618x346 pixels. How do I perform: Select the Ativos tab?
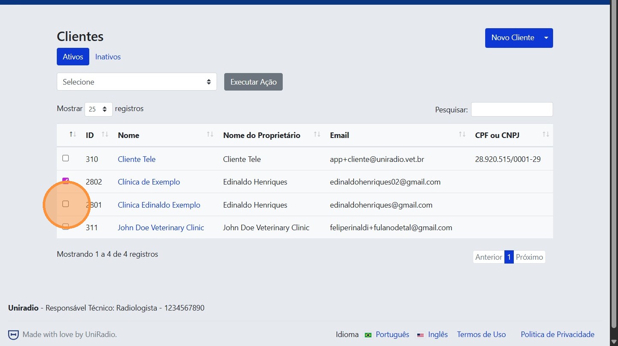73,56
